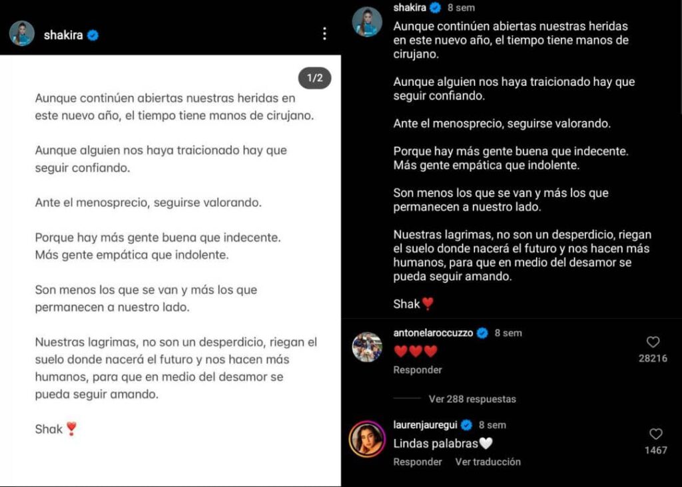Click the 1/2 carousel page indicator
Viewport: 682px width, 487px height.
(314, 79)
